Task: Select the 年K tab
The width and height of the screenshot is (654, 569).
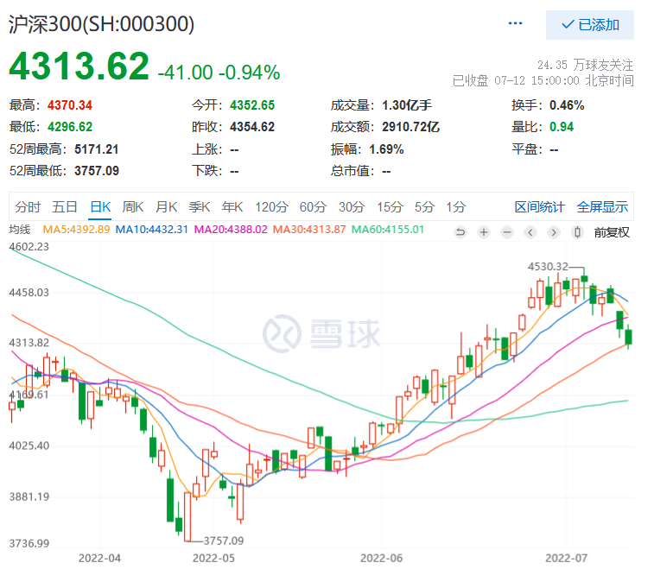Action: pos(232,207)
